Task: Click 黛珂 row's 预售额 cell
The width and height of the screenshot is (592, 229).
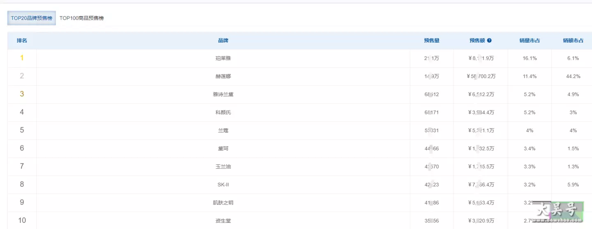Action: pyautogui.click(x=481, y=149)
